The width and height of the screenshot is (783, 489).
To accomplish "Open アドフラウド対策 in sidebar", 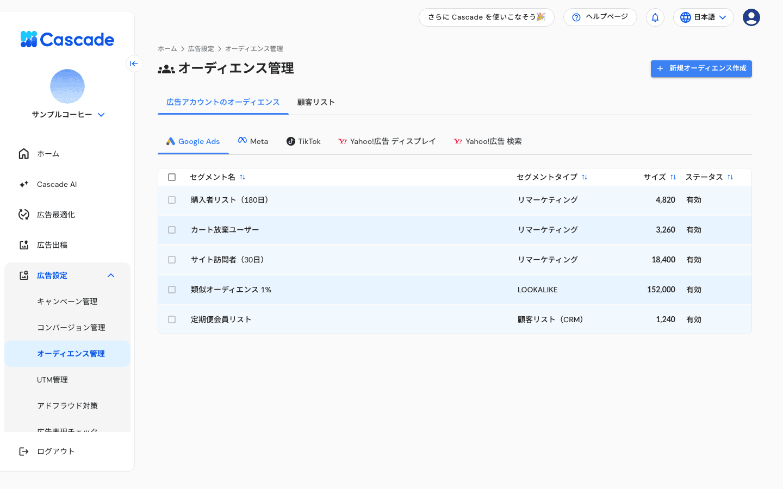I will [67, 406].
